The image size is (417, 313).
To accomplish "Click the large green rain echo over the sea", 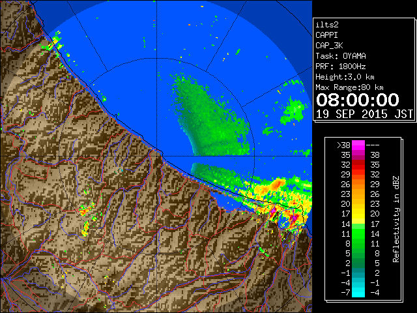I will 210,120.
